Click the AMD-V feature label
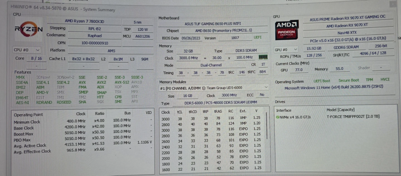The width and height of the screenshot is (401, 176). (42, 92)
